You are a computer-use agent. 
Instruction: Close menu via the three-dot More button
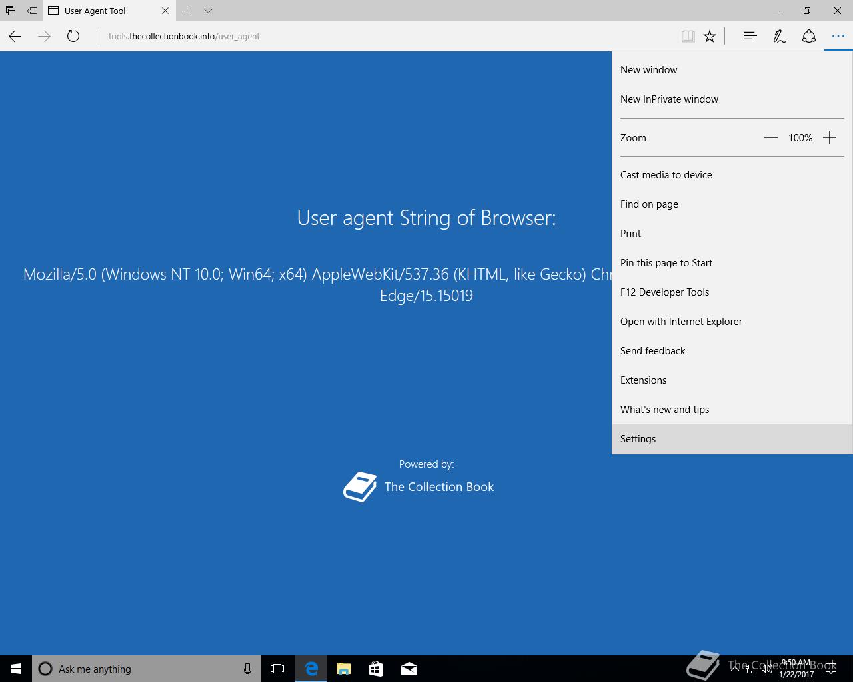(x=838, y=36)
